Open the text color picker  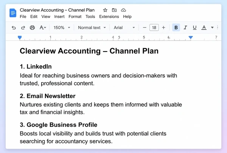204,28
